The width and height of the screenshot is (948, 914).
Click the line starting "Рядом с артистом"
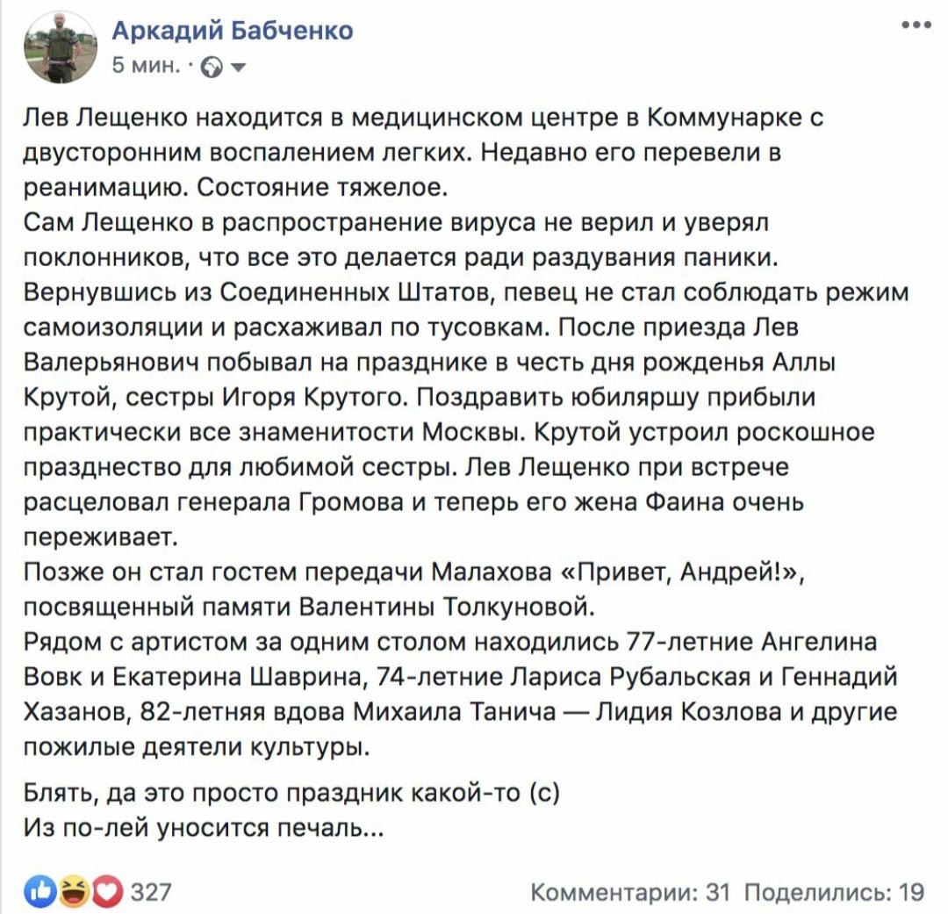[449, 643]
